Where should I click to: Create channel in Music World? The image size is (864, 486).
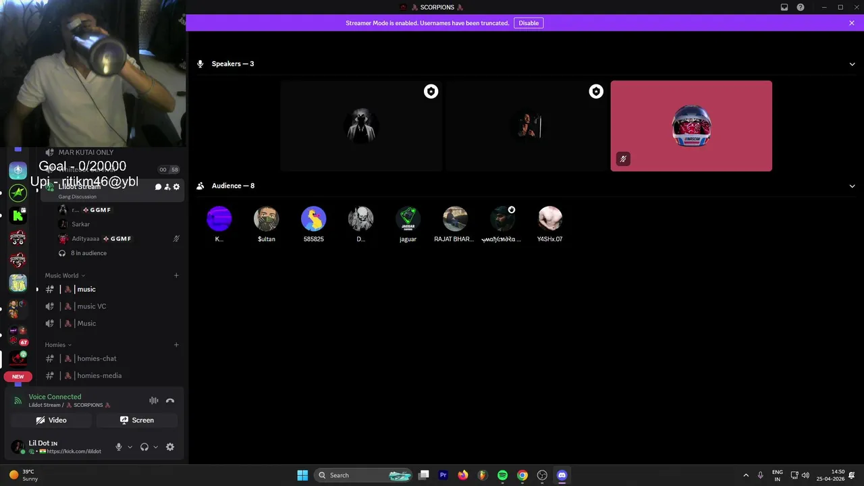tap(176, 275)
